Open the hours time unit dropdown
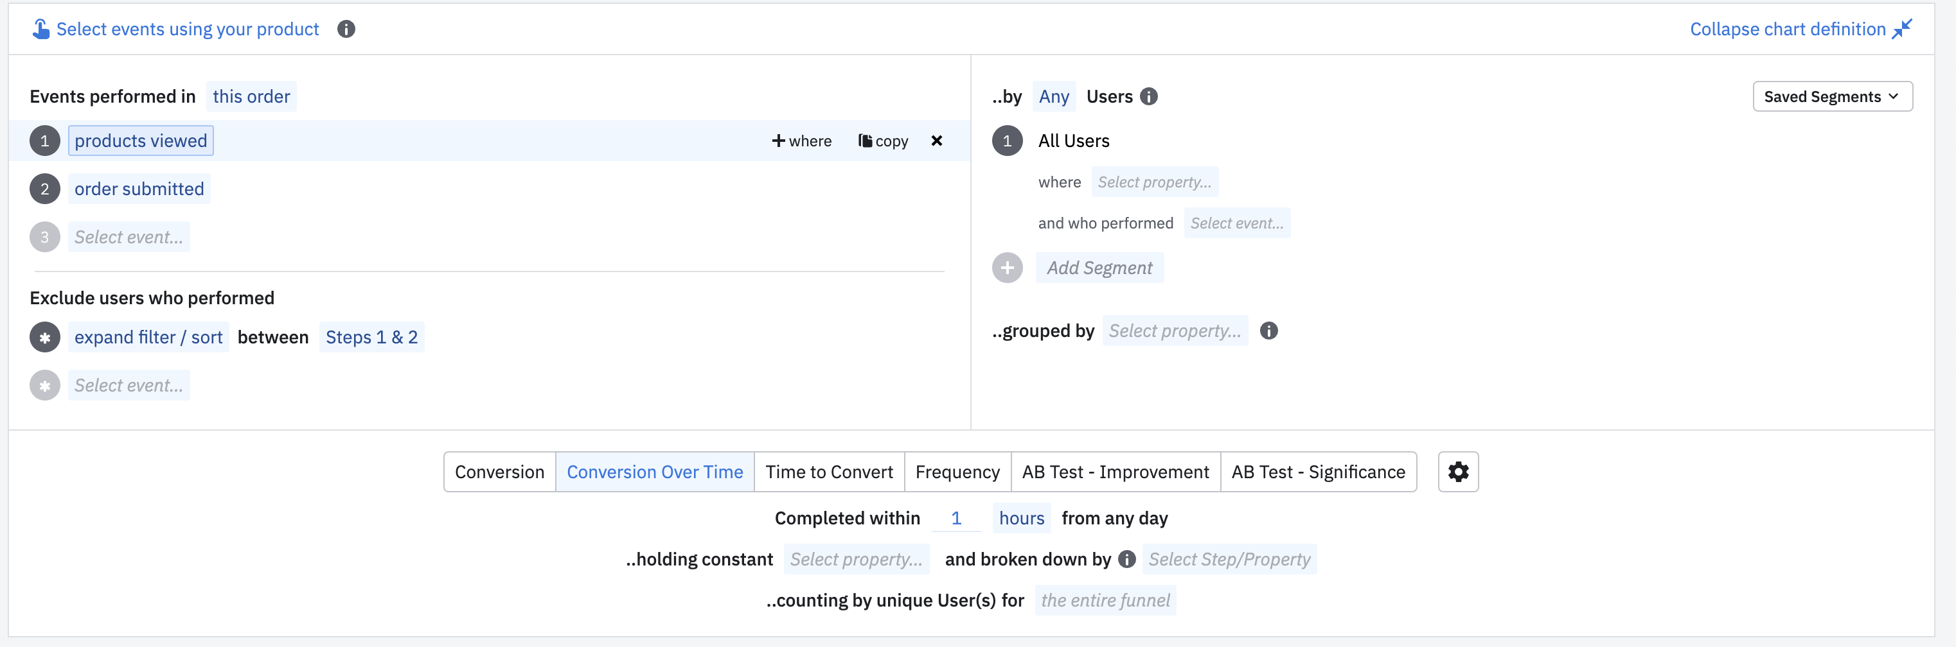 (1020, 518)
